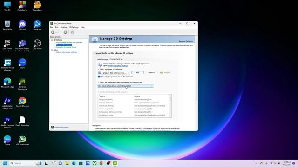Click the Antialiasing - Mode feature row
Image resolution: width=298 pixels, height=167 pixels.
134,115
